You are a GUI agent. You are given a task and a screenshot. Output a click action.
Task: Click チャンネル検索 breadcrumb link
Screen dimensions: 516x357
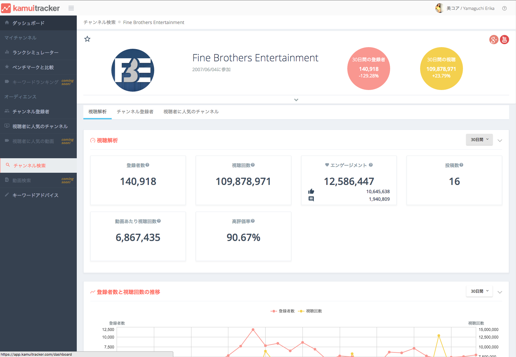coord(100,22)
